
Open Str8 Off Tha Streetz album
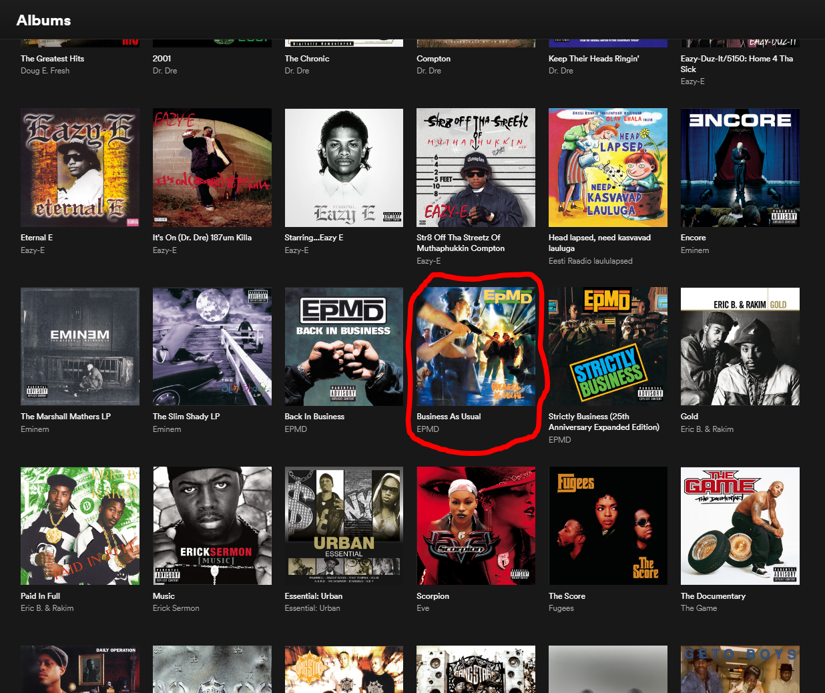[475, 167]
